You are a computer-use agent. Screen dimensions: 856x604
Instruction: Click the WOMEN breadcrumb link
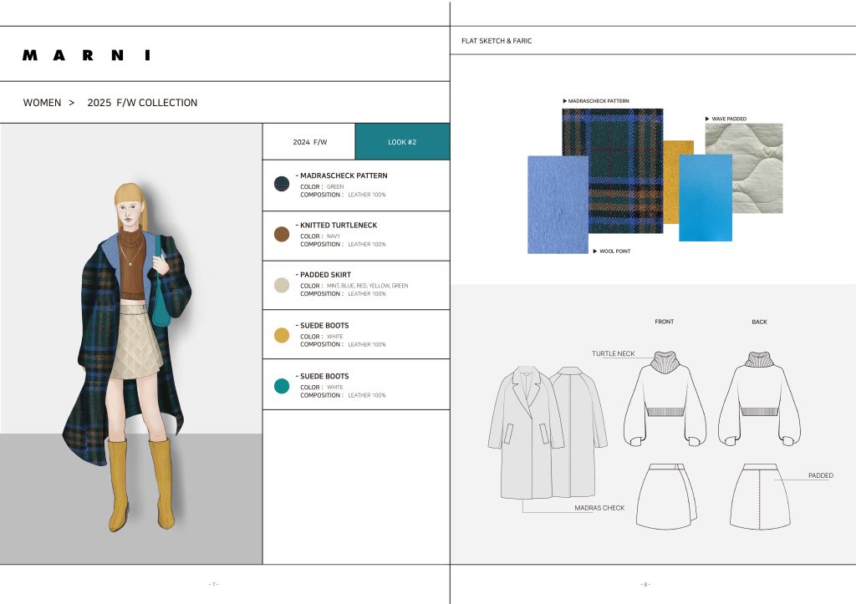coord(42,103)
